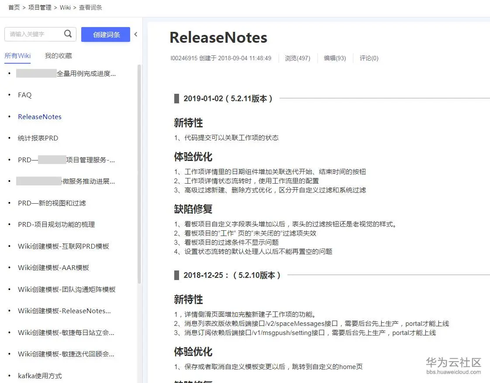Viewport: 490px width, 383px height.
Task: Click the line 看板项目的过滤条件不显示问题
Action: click(x=226, y=243)
